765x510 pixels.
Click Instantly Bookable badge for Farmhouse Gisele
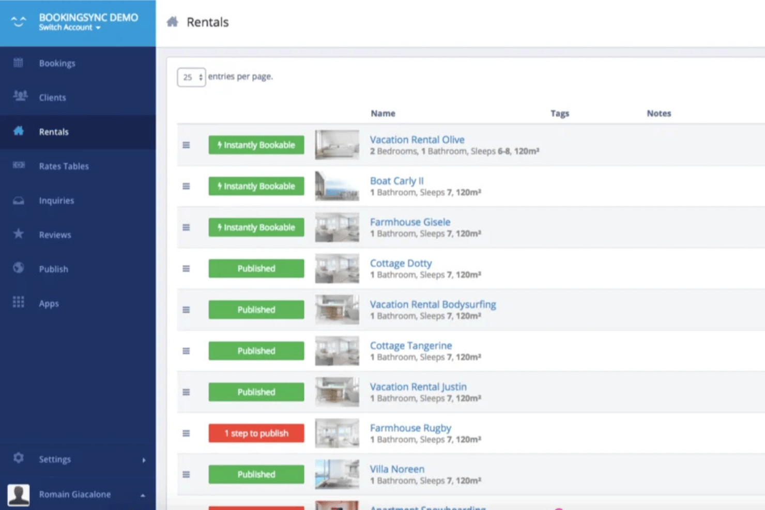point(256,227)
